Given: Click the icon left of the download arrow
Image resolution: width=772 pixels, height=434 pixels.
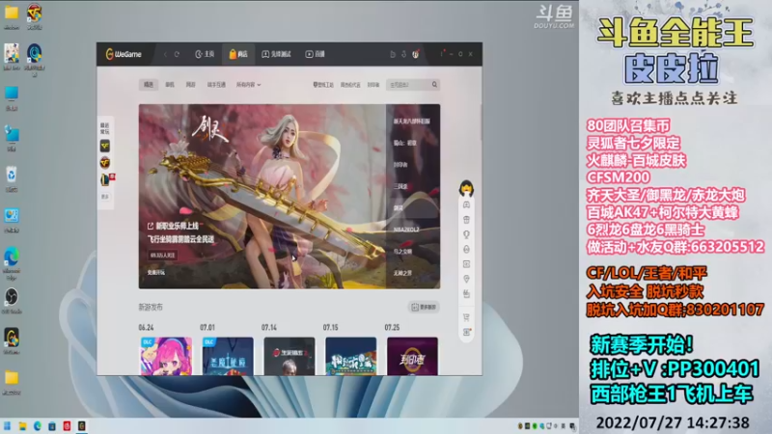Looking at the screenshot, I should point(393,54).
